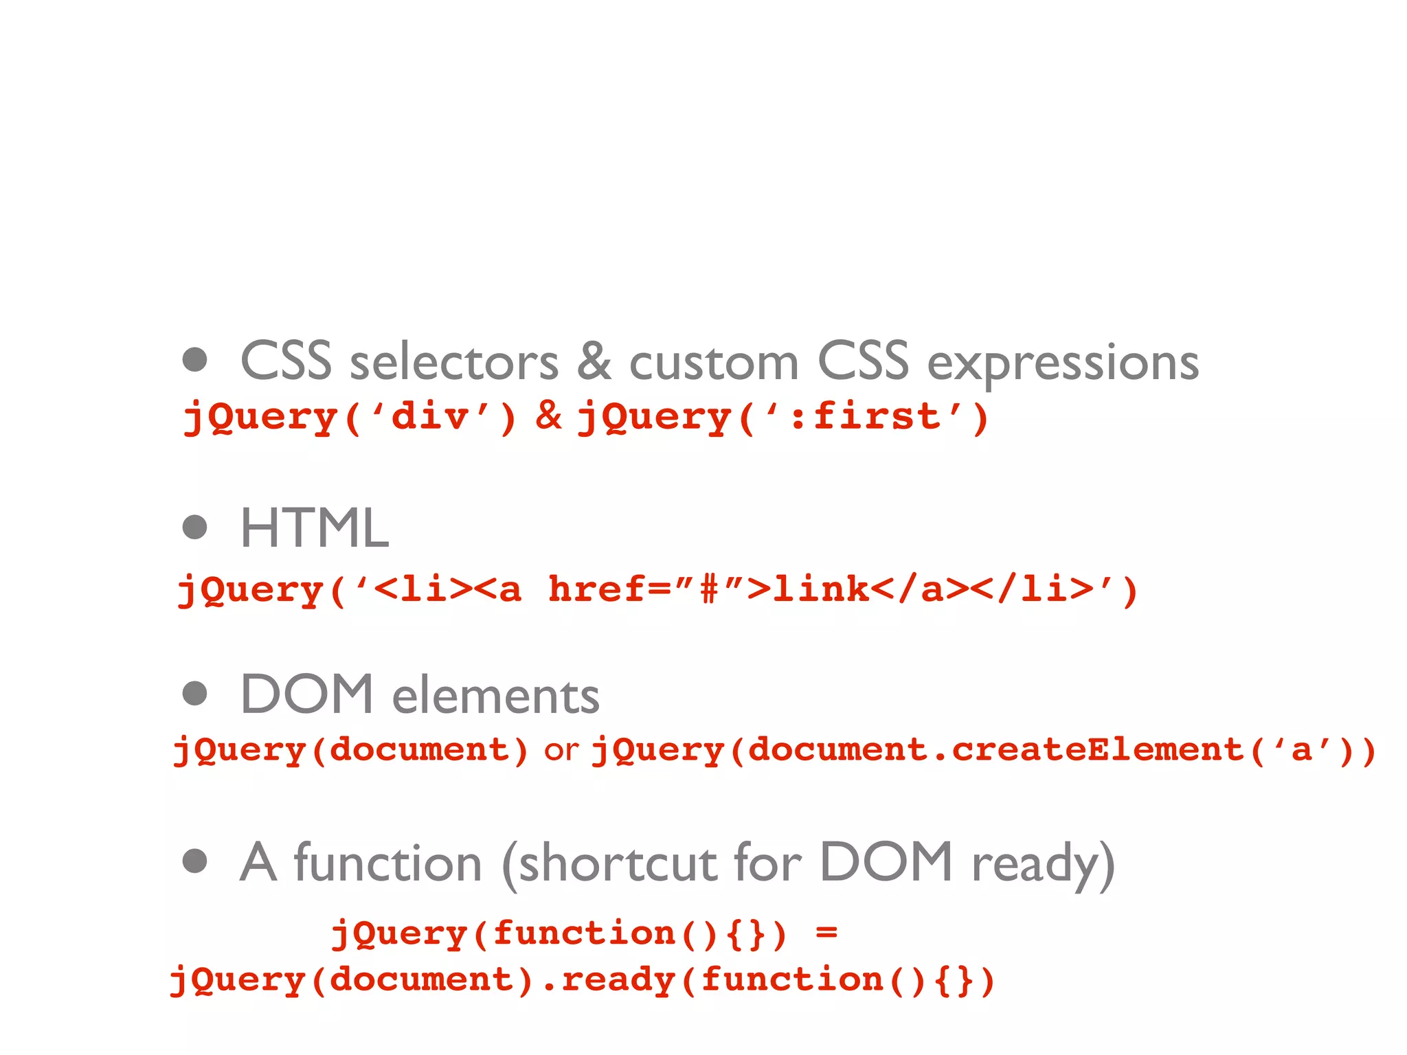Click the jQuery('div') code snippet
The image size is (1407, 1055).
point(349,417)
